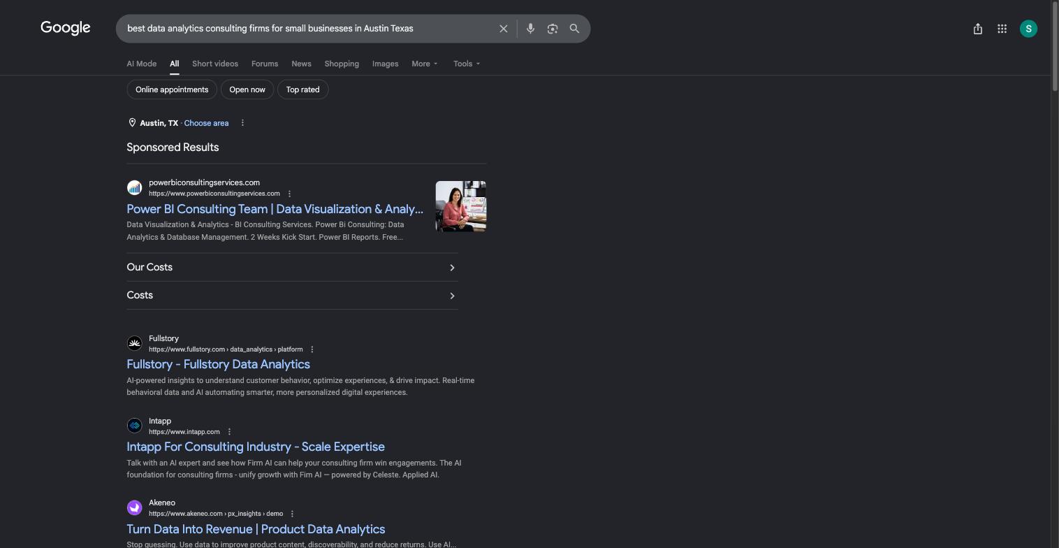The height and width of the screenshot is (548, 1059).
Task: Switch to Forums tab
Action: point(265,64)
